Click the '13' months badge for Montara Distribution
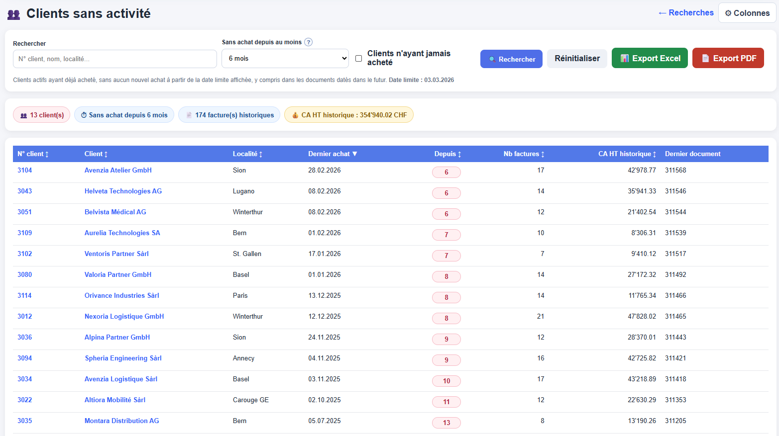The width and height of the screenshot is (779, 436). 446,423
